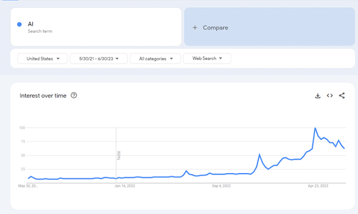Share the interest over time chart
This screenshot has width=358, height=214.
(x=342, y=96)
